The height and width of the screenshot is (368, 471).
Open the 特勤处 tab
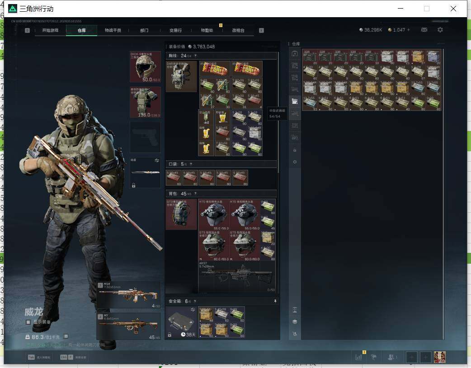(x=207, y=30)
